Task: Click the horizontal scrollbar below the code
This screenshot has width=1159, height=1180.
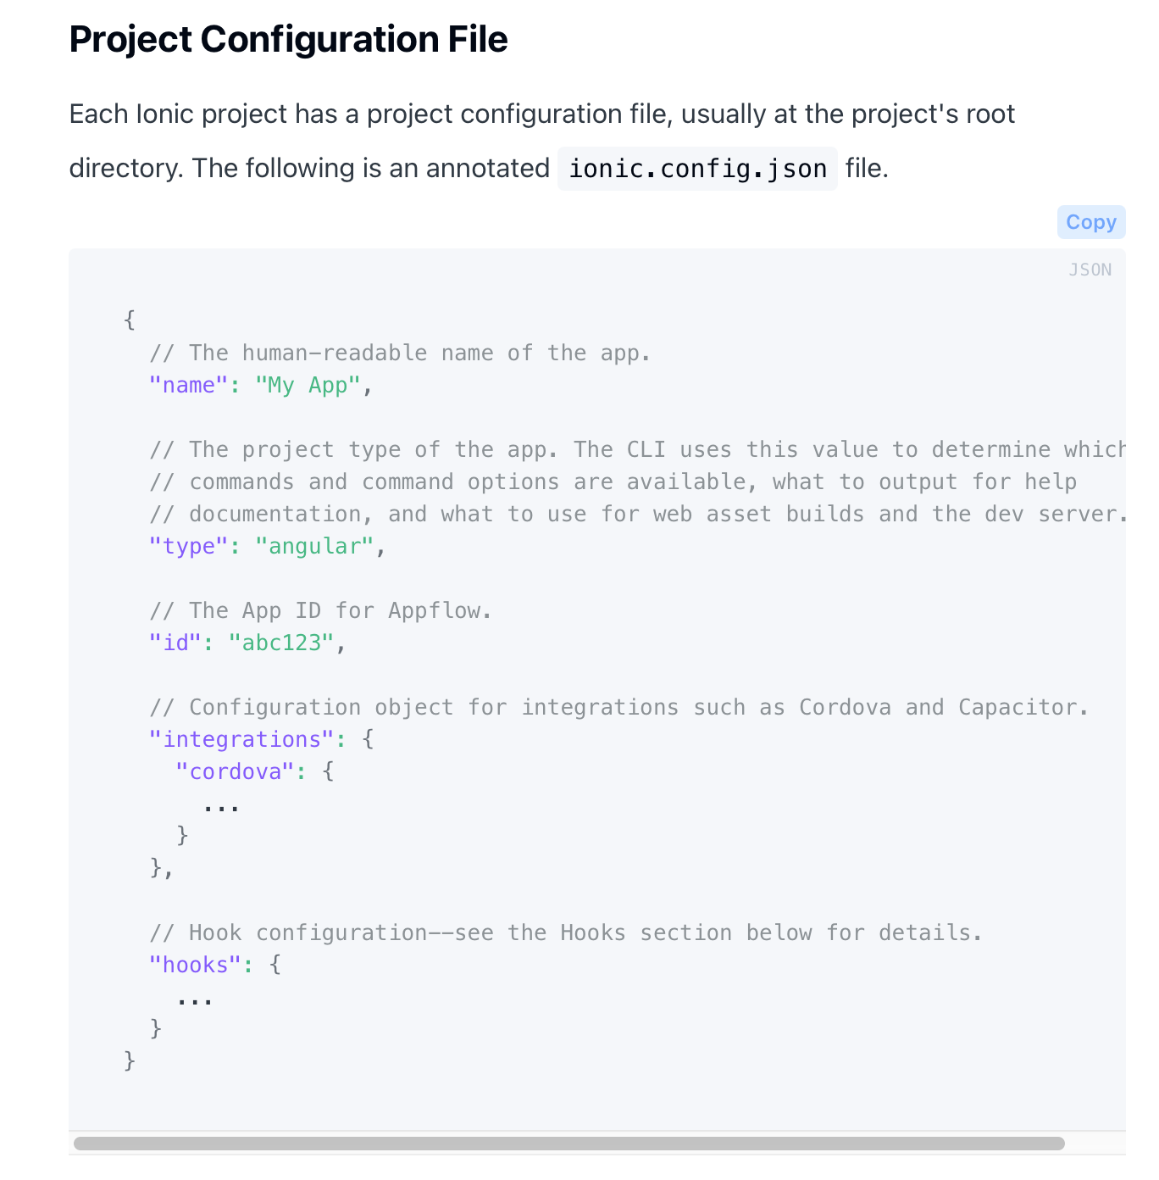Action: [572, 1141]
